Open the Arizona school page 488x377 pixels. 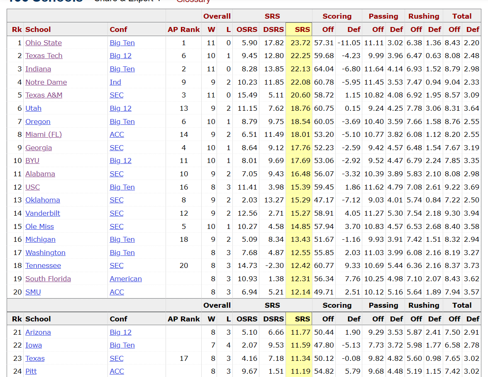point(38,332)
